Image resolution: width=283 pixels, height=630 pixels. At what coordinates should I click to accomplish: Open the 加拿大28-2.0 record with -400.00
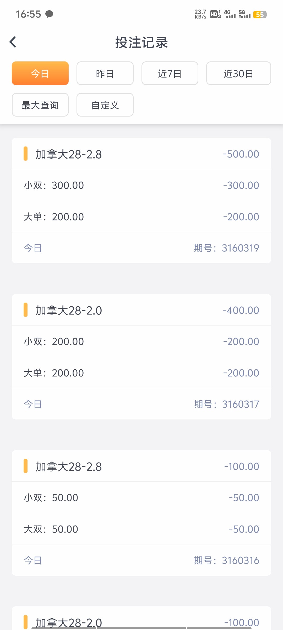pos(141,310)
